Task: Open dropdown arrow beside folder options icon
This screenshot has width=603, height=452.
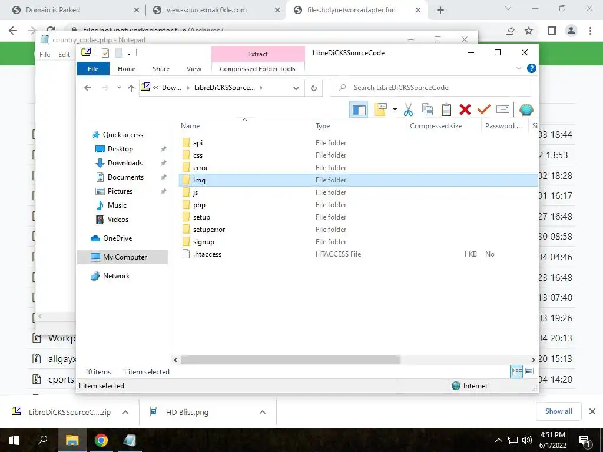Action: click(x=395, y=109)
